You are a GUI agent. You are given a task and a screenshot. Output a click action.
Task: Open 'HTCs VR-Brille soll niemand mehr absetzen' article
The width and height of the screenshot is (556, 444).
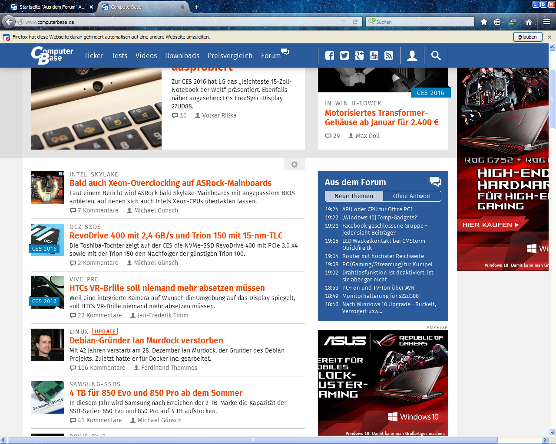point(167,288)
